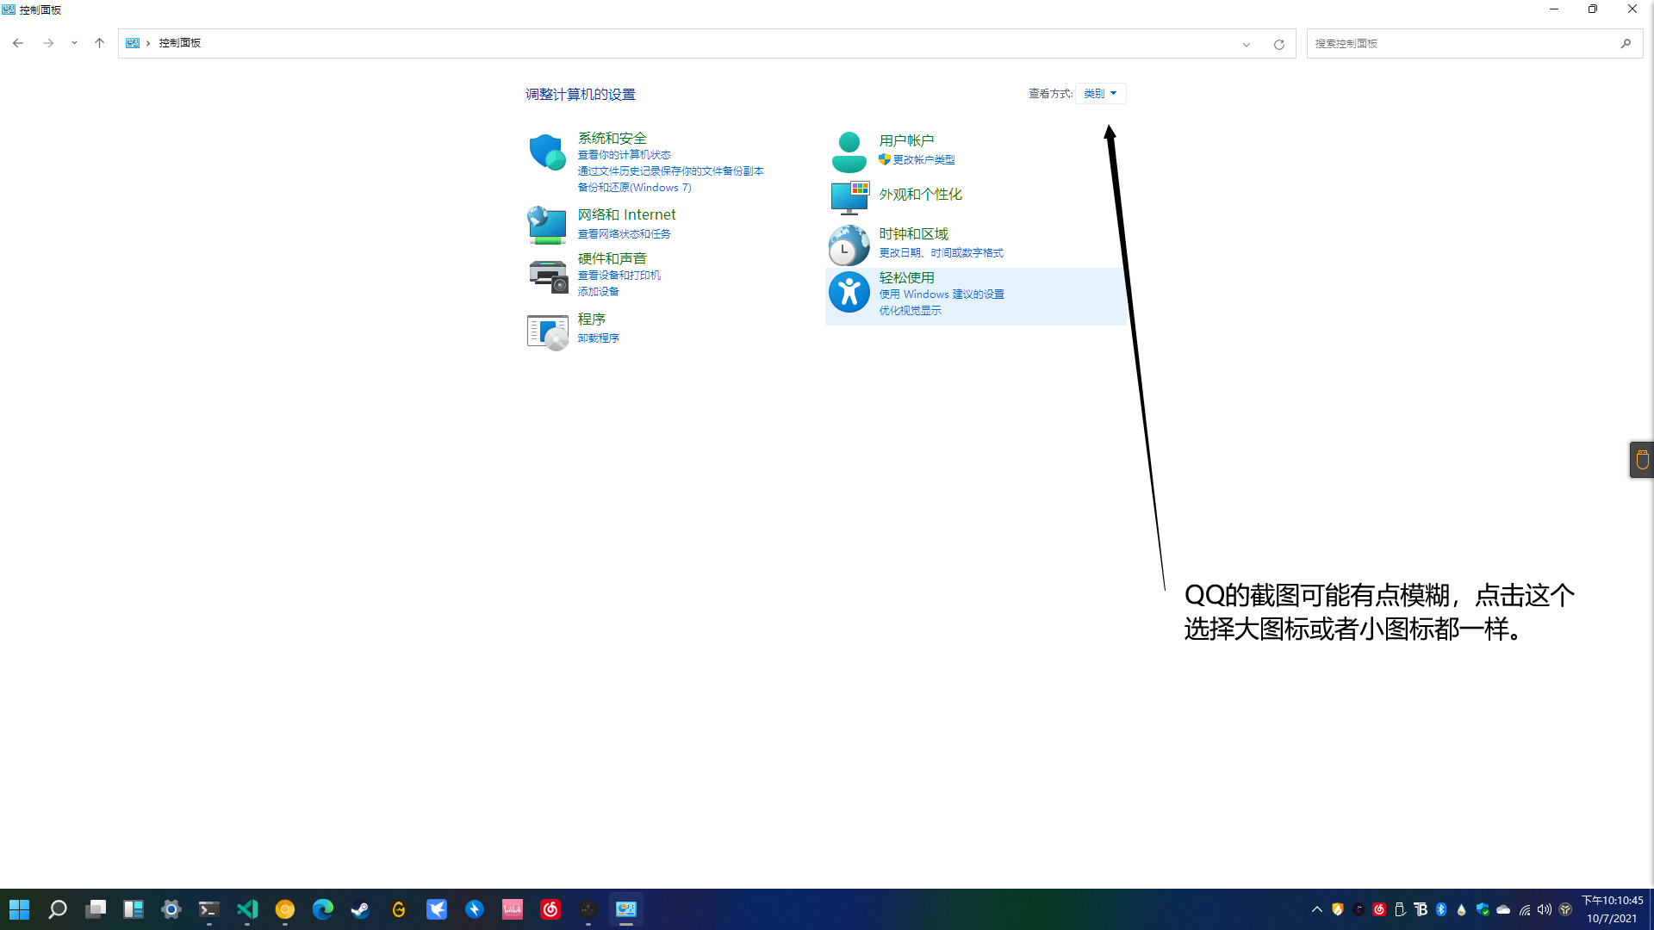The image size is (1654, 930).
Task: Open the Ease of Access icon
Action: [849, 293]
